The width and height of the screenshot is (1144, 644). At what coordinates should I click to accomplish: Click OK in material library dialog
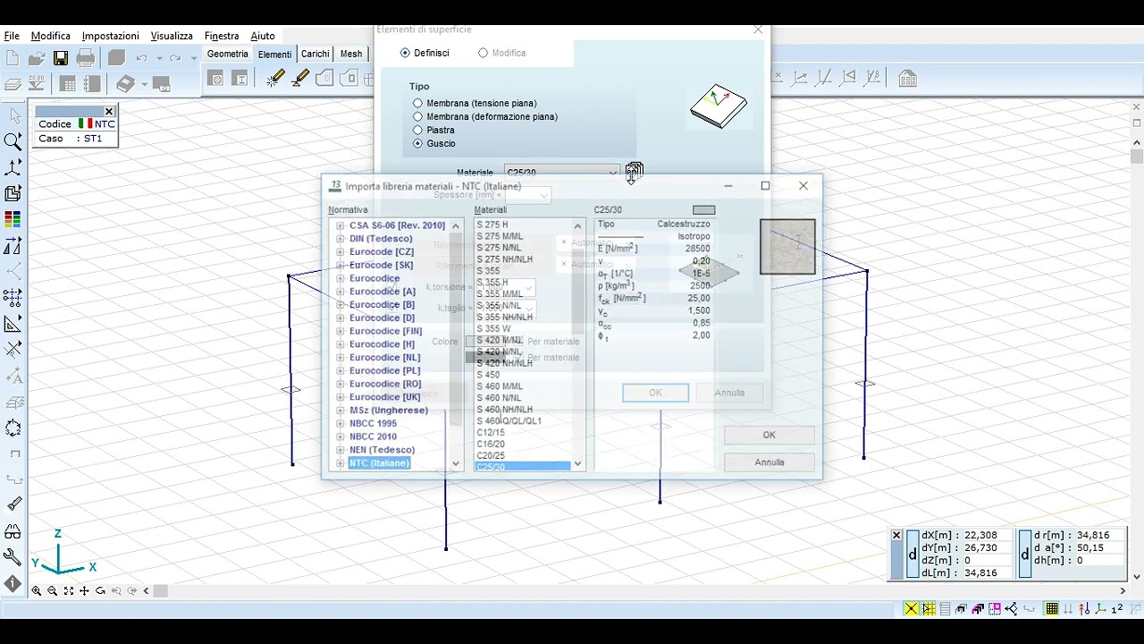(x=769, y=436)
